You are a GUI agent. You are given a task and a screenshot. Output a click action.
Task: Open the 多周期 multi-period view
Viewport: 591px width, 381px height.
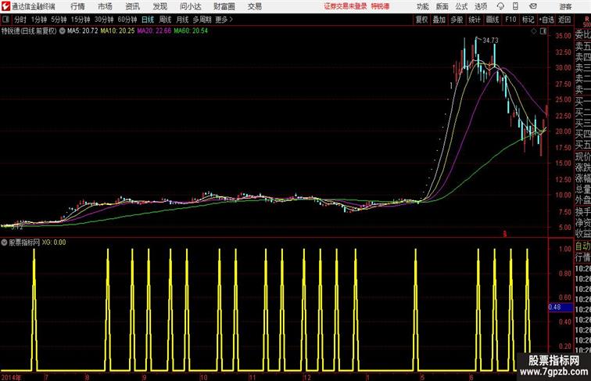point(202,20)
